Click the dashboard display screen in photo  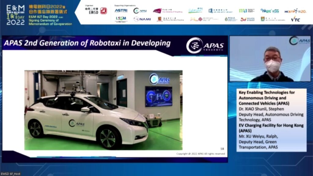pyautogui.click(x=159, y=97)
